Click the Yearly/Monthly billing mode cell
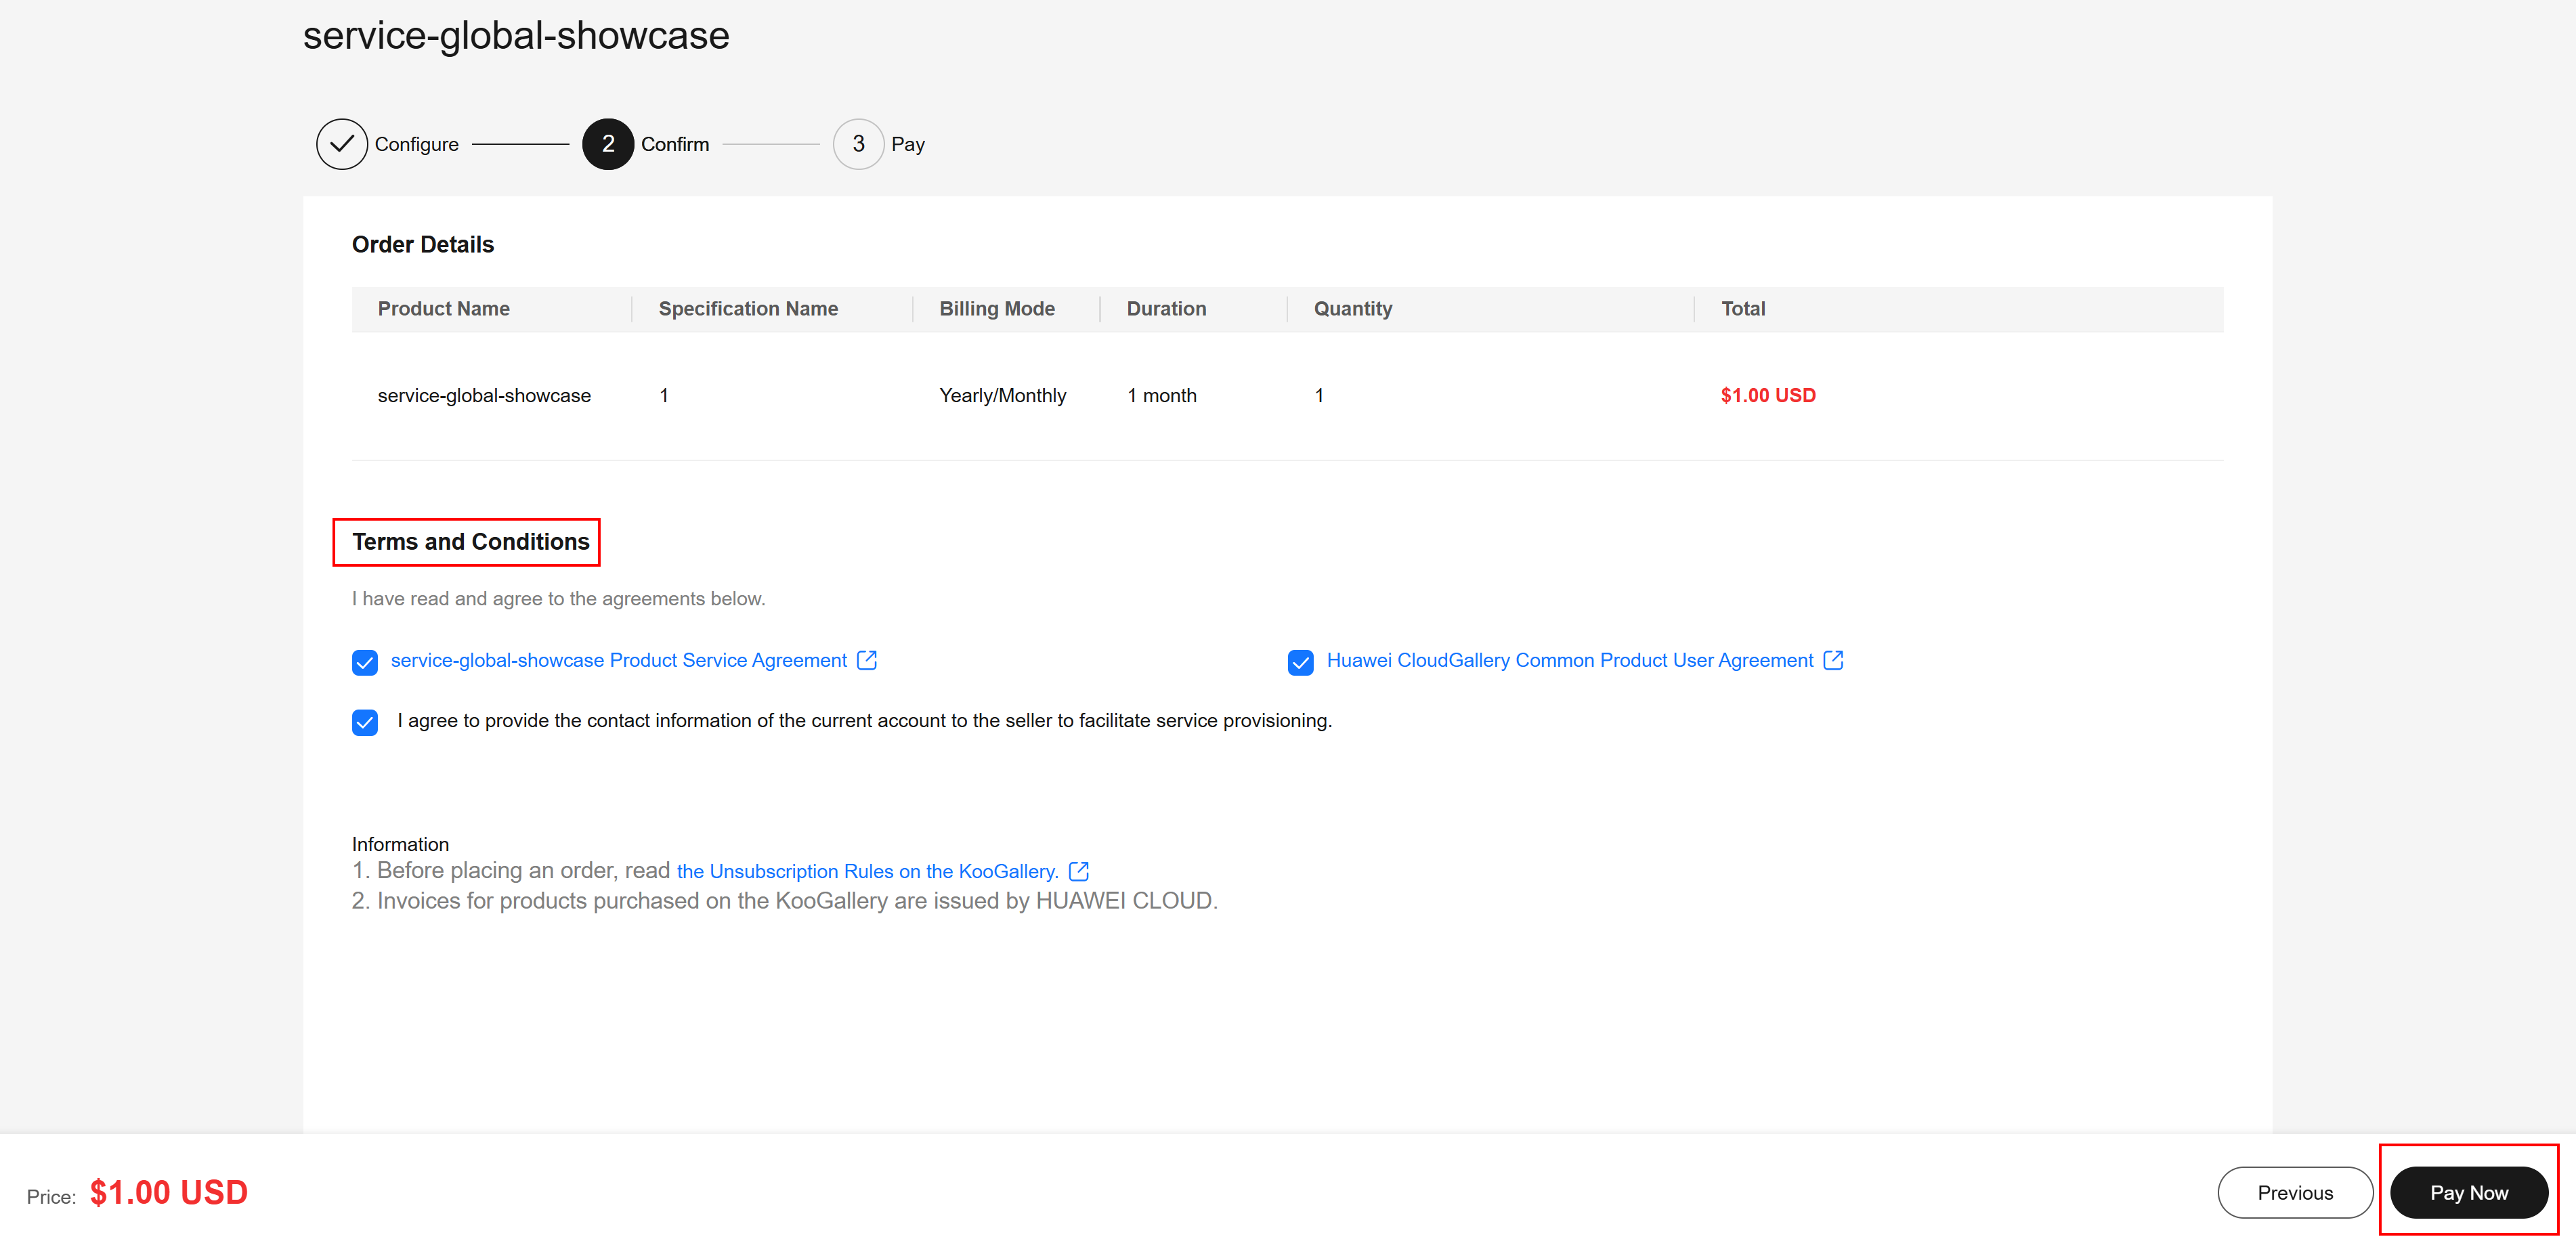The image size is (2576, 1239). (x=1003, y=395)
